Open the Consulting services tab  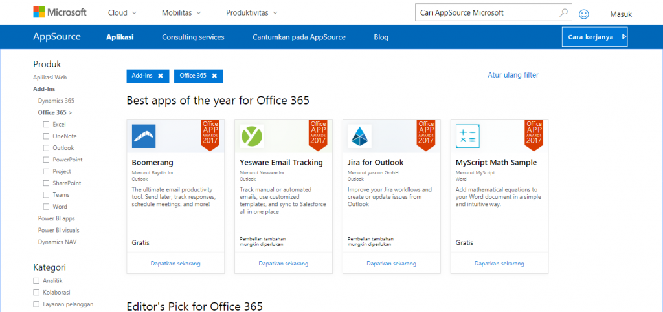[193, 37]
